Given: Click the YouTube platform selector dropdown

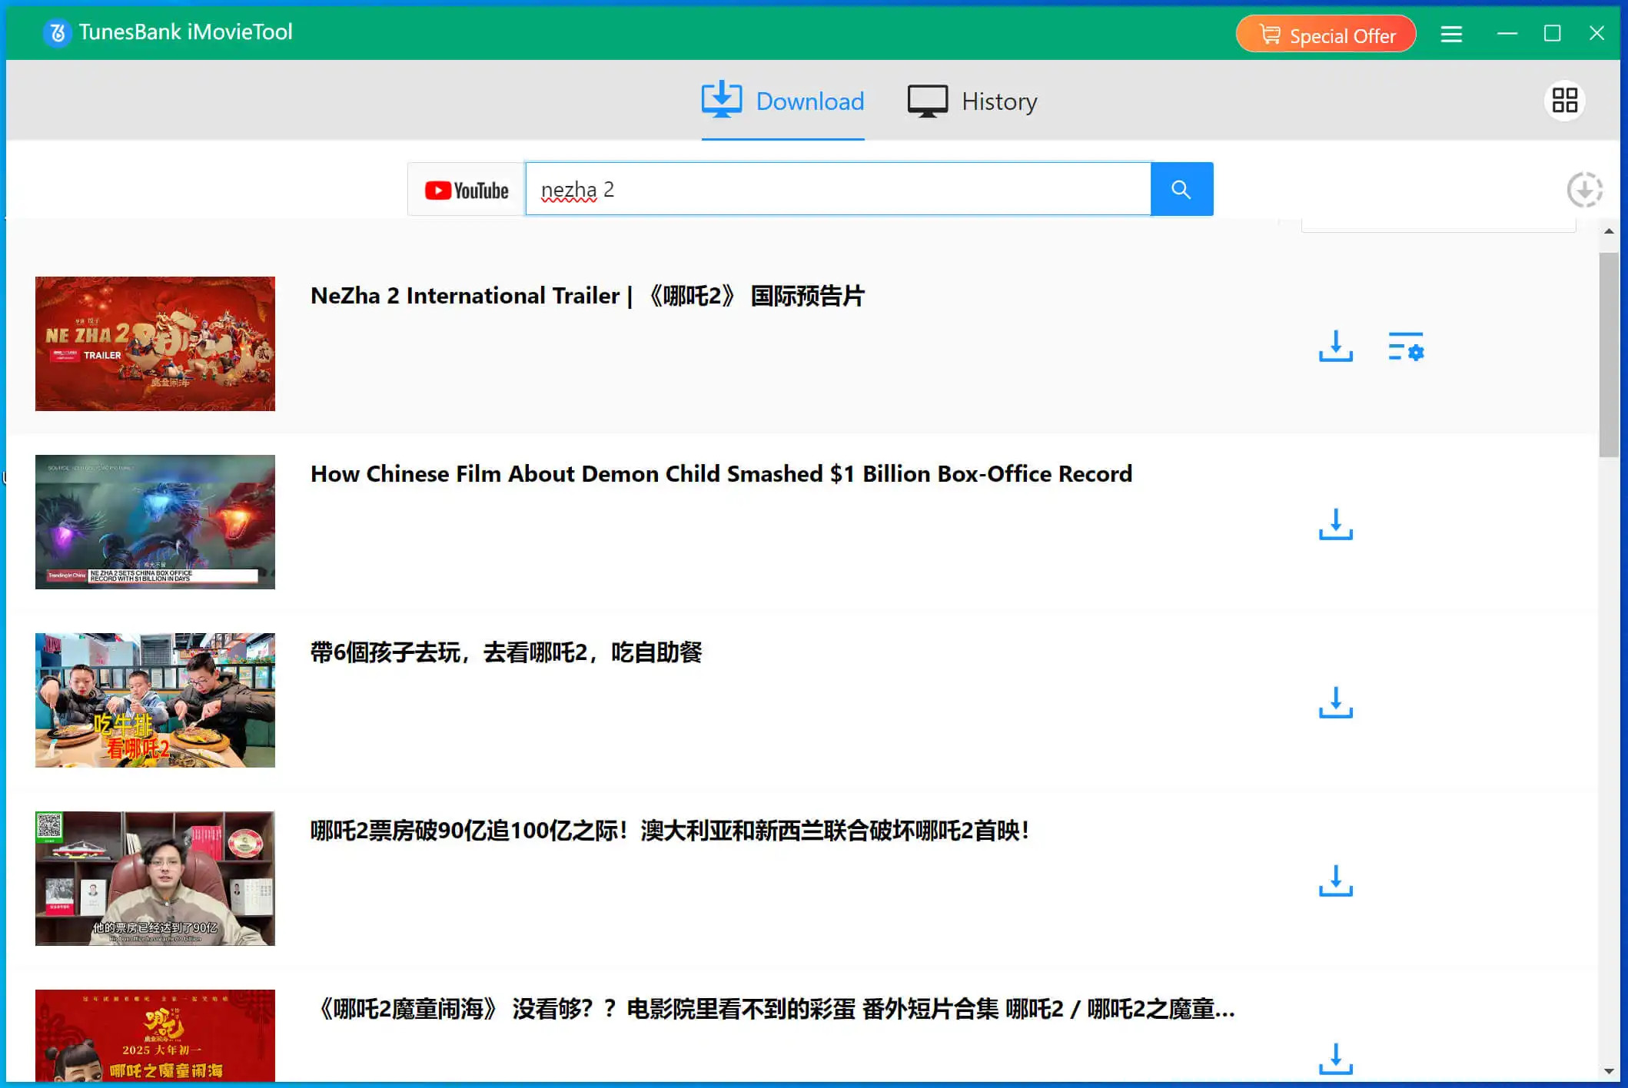Looking at the screenshot, I should (467, 190).
